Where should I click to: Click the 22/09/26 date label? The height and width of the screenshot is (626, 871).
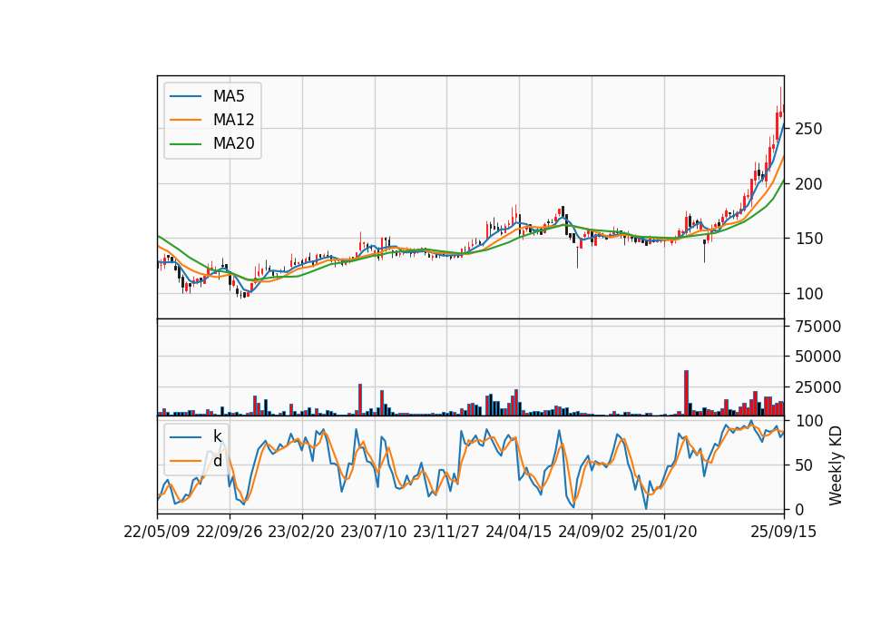point(230,532)
